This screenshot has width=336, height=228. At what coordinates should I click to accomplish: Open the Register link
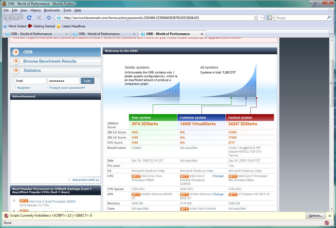point(24,88)
